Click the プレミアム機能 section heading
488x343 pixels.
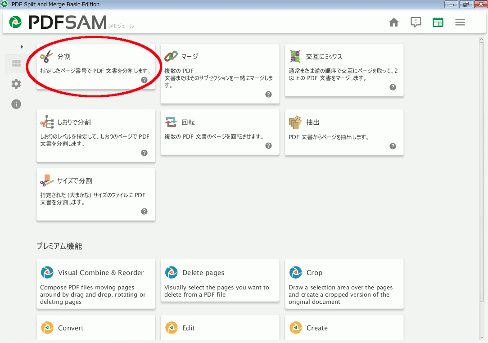(x=59, y=246)
